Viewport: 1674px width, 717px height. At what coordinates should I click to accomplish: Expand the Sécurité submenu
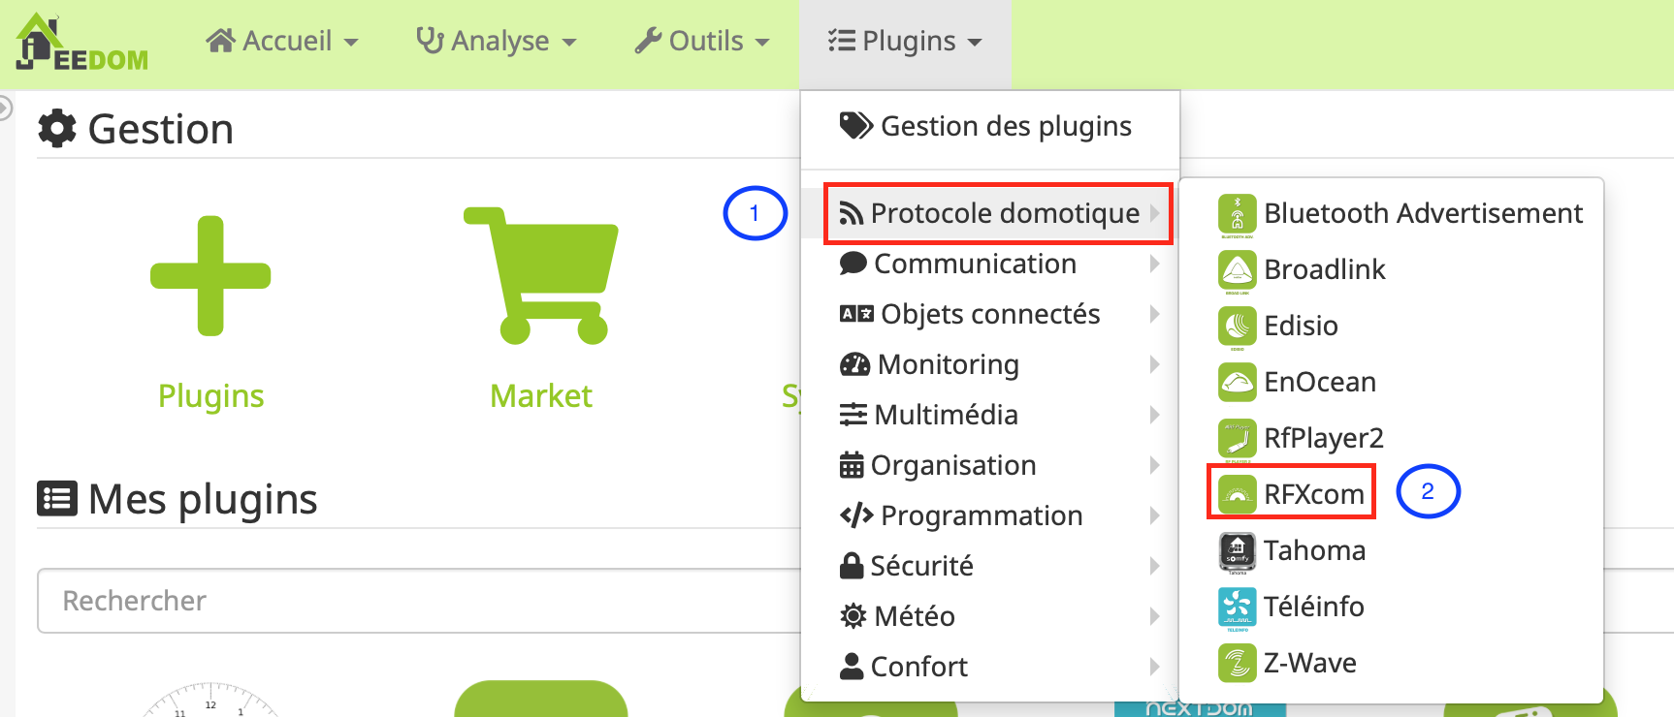tap(921, 566)
